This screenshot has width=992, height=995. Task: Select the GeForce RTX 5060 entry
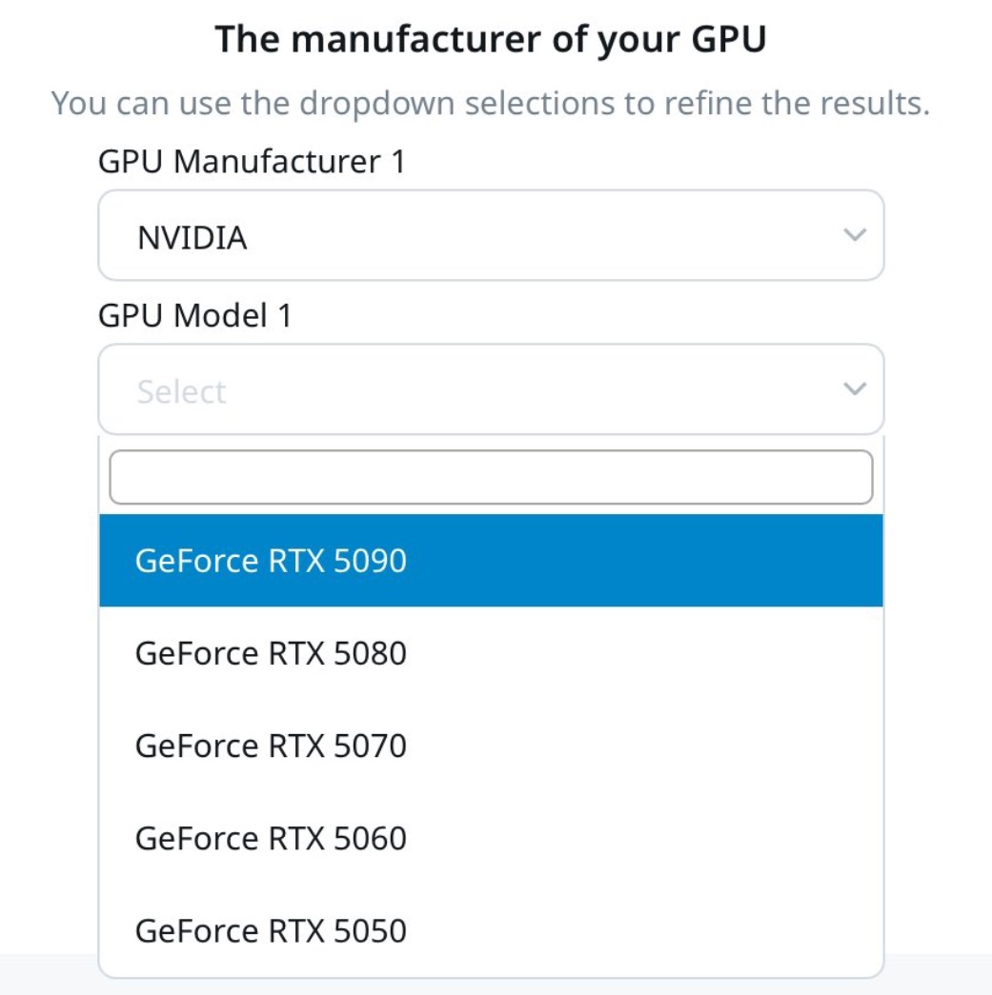click(x=491, y=838)
